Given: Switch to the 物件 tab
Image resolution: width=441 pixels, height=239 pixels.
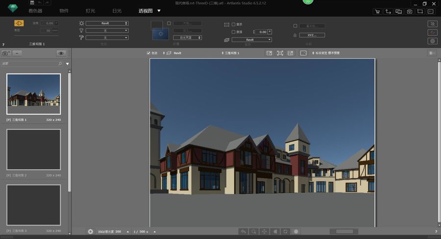Looking at the screenshot, I should [64, 11].
